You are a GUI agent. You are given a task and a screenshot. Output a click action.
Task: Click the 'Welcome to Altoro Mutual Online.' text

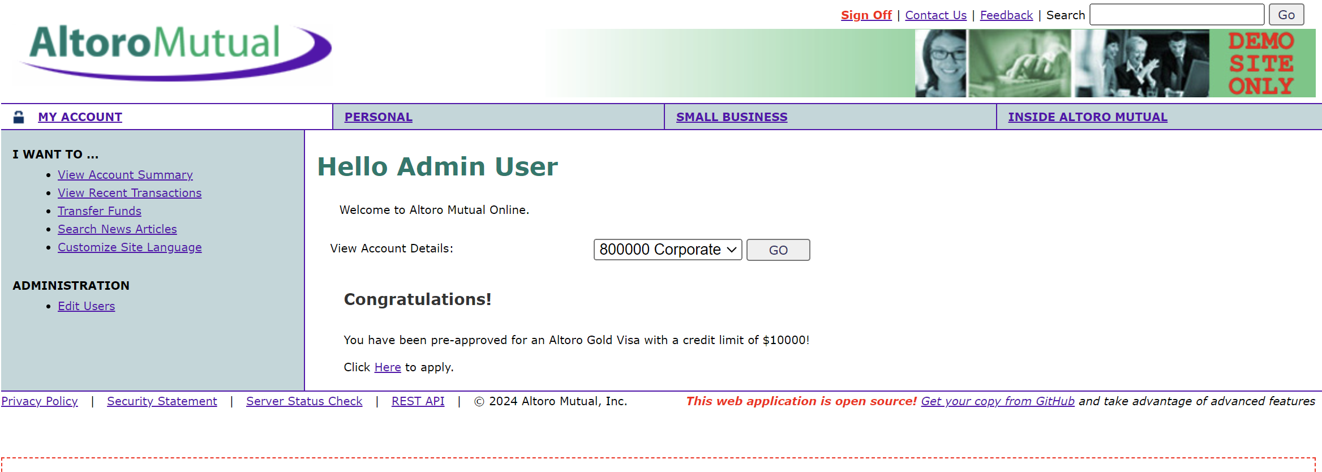[434, 210]
